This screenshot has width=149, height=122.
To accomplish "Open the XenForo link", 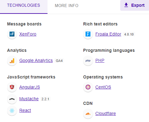I will 28,34.
